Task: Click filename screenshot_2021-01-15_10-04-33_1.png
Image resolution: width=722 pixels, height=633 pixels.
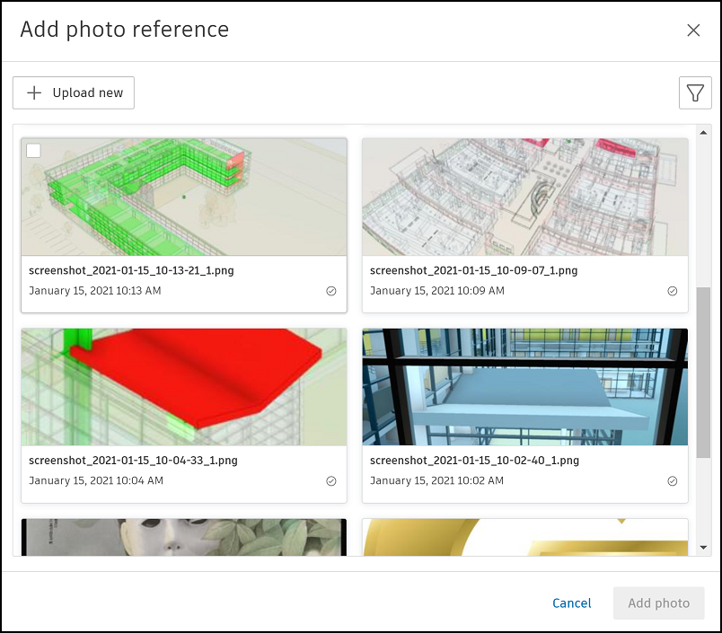Action: 133,461
